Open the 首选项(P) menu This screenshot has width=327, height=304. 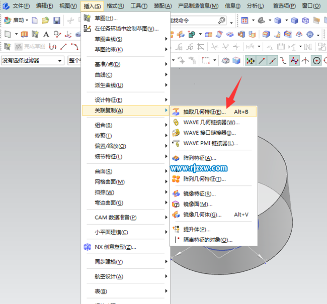click(284, 6)
